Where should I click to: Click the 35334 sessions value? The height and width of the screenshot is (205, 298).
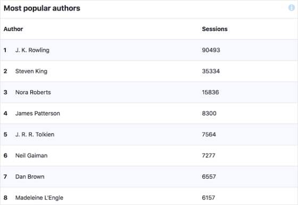[x=211, y=71]
